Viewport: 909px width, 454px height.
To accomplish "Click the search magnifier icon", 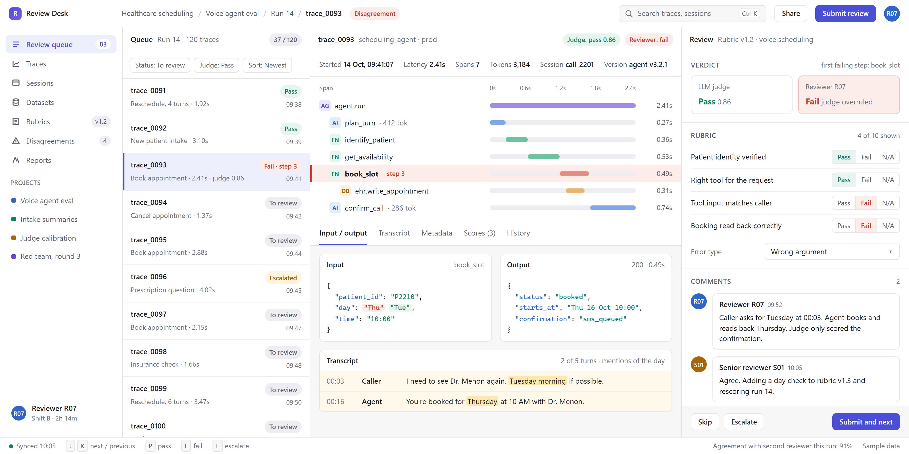I will tap(628, 13).
